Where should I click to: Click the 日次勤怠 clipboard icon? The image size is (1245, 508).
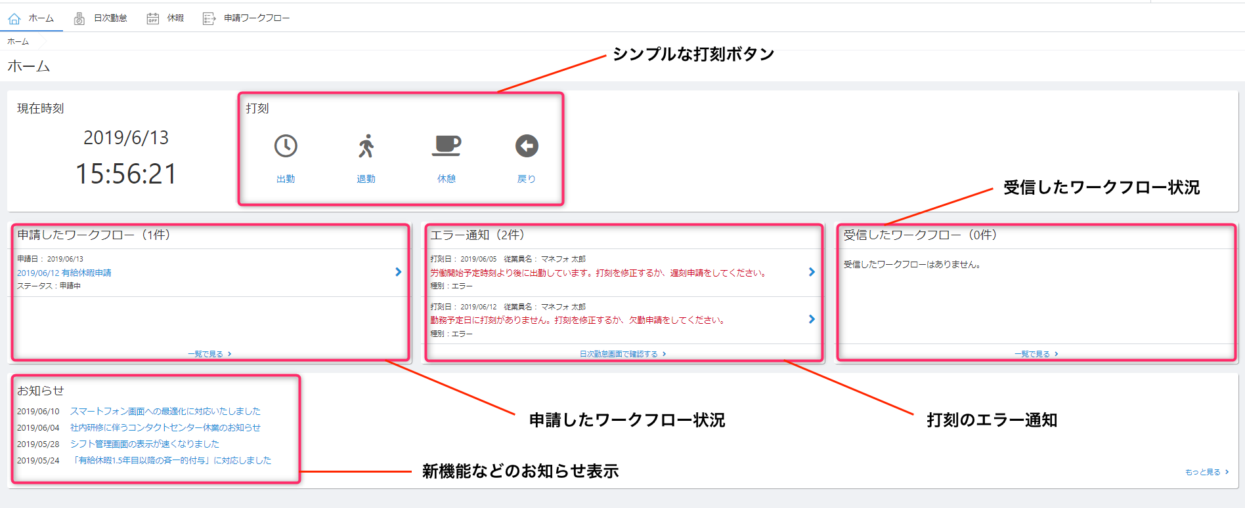click(79, 18)
